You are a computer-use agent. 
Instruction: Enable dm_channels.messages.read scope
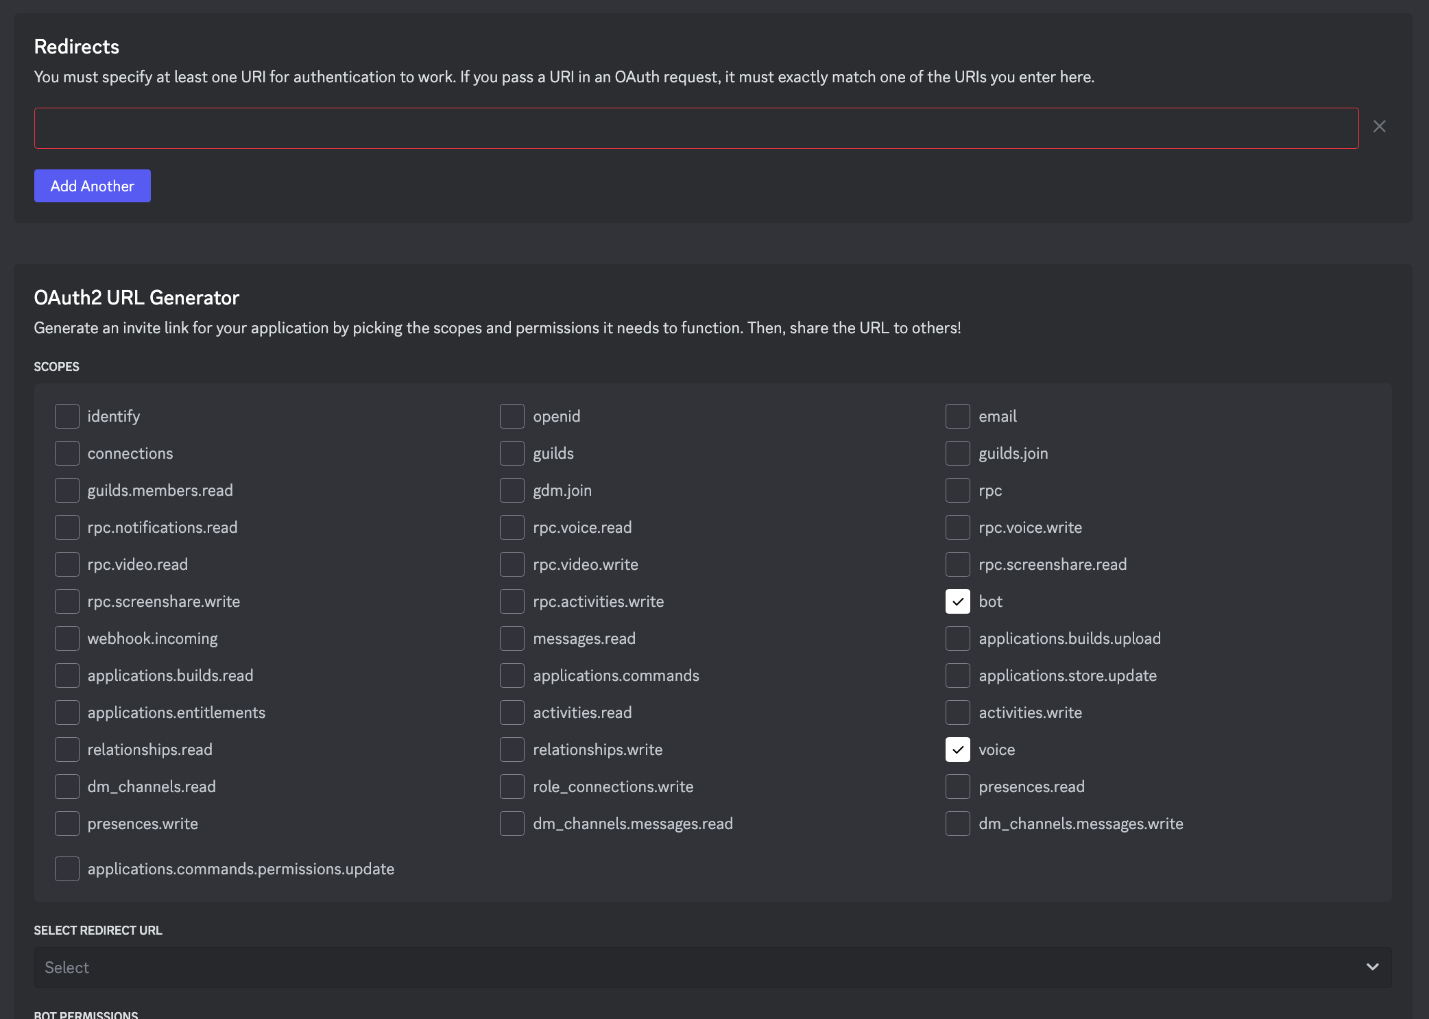click(512, 824)
